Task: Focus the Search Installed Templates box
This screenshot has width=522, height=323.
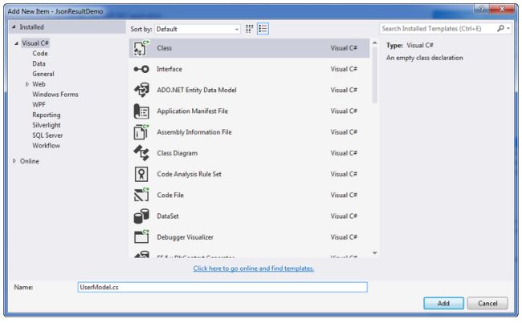Action: pos(438,29)
